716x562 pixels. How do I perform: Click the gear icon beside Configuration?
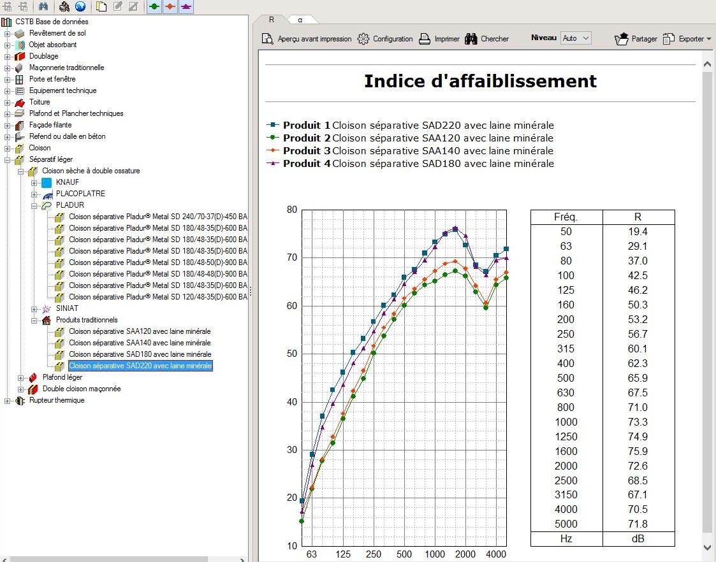pyautogui.click(x=363, y=39)
